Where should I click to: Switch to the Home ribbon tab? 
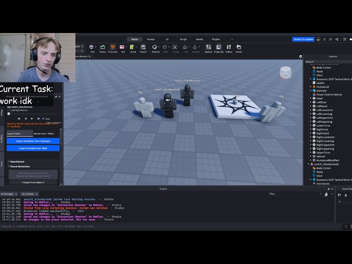pyautogui.click(x=135, y=39)
